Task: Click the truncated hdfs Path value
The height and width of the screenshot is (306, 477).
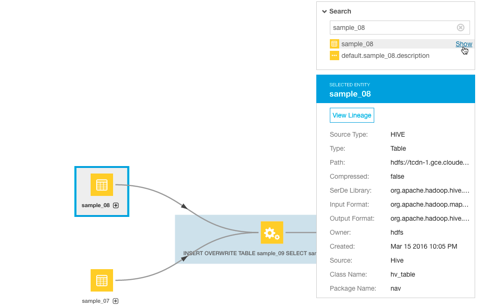Action: pos(429,162)
